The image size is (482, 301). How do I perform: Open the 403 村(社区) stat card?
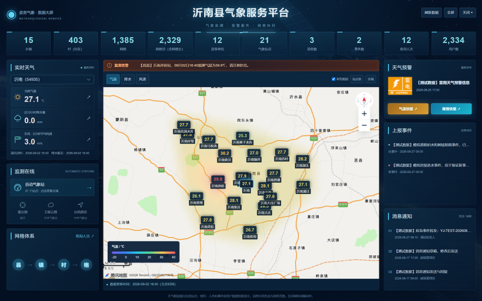[76, 43]
